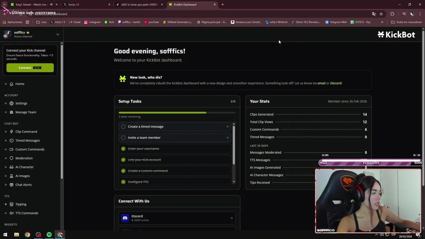The image size is (425, 239).
Task: Click the translate page icon
Action: [374, 14]
